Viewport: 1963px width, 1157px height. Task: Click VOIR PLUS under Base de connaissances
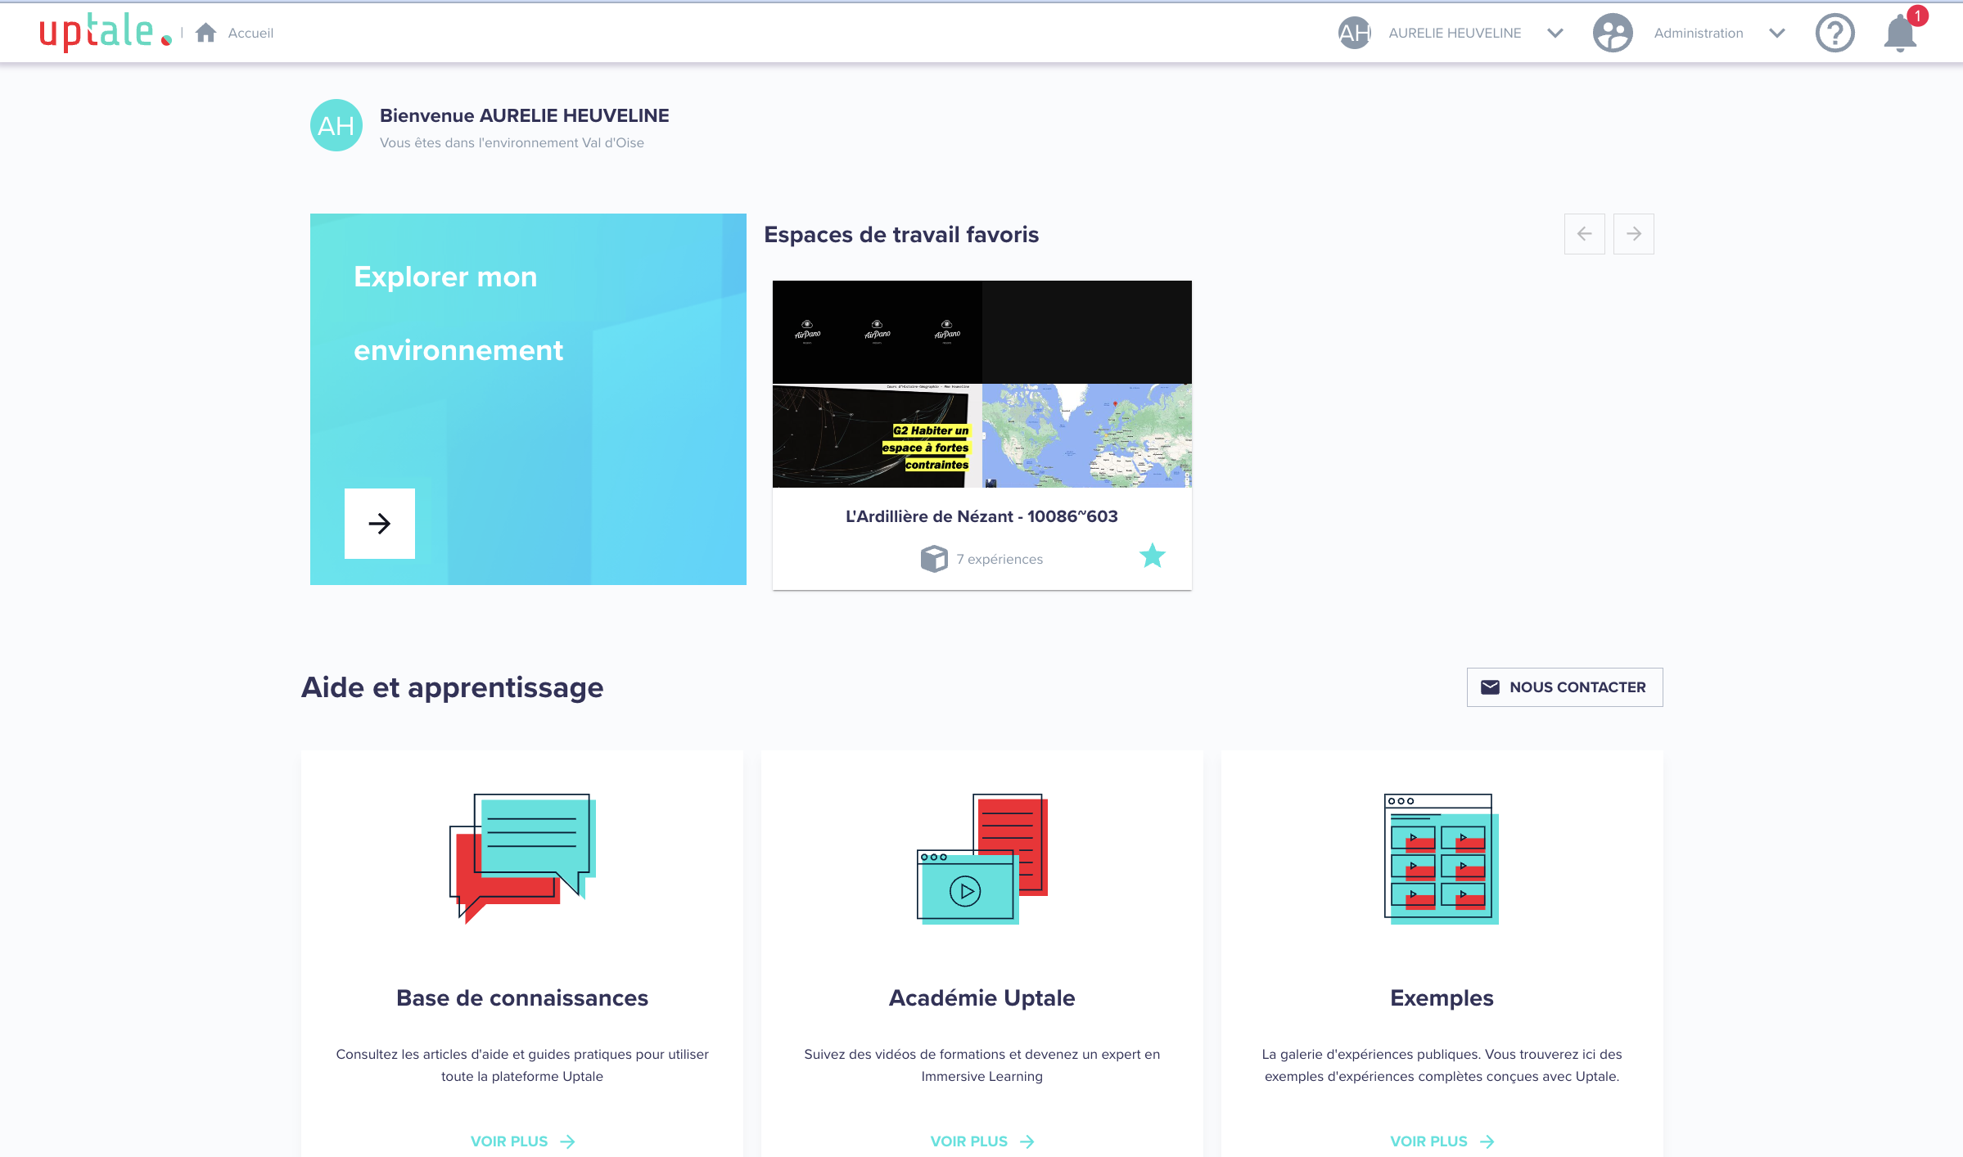click(522, 1141)
